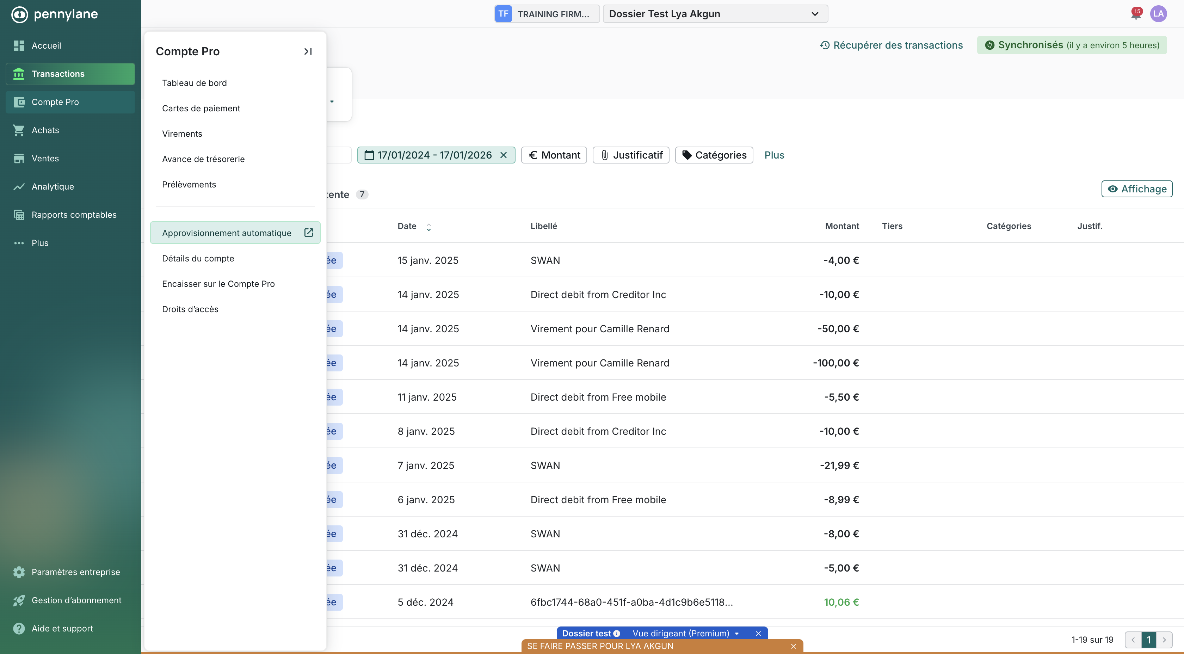Click the three-dots Plus icon in sidebar

click(19, 243)
